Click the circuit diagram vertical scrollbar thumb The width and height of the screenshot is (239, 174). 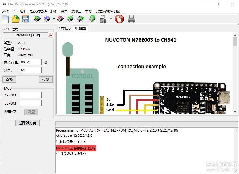pos(235,42)
